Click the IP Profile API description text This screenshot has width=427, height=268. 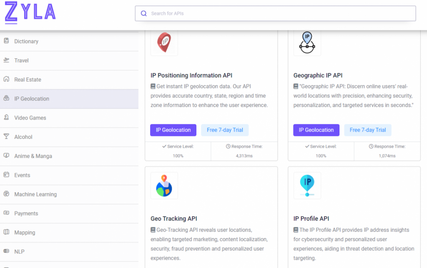click(x=354, y=244)
